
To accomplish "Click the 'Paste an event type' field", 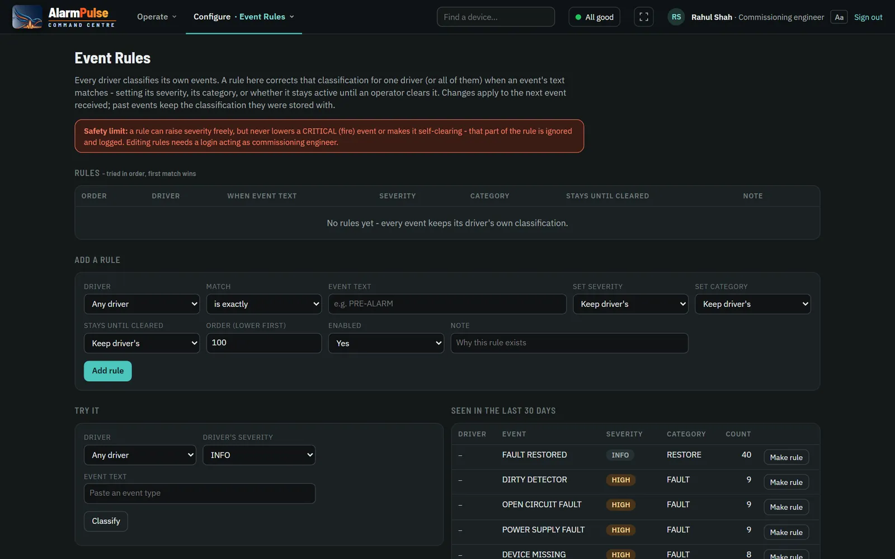I will pos(200,493).
